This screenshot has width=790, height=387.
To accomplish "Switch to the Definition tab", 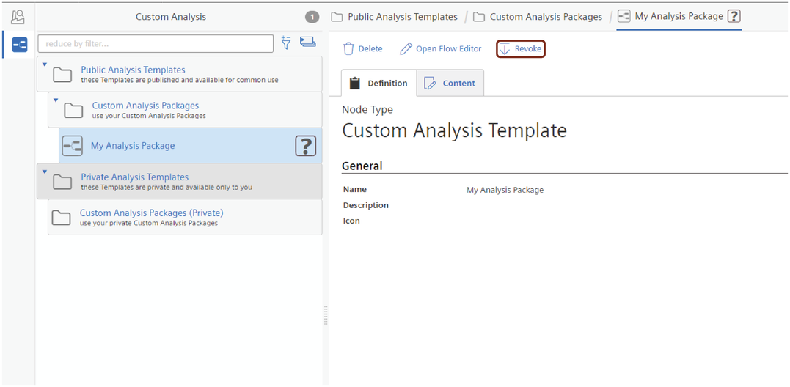I will [x=379, y=83].
